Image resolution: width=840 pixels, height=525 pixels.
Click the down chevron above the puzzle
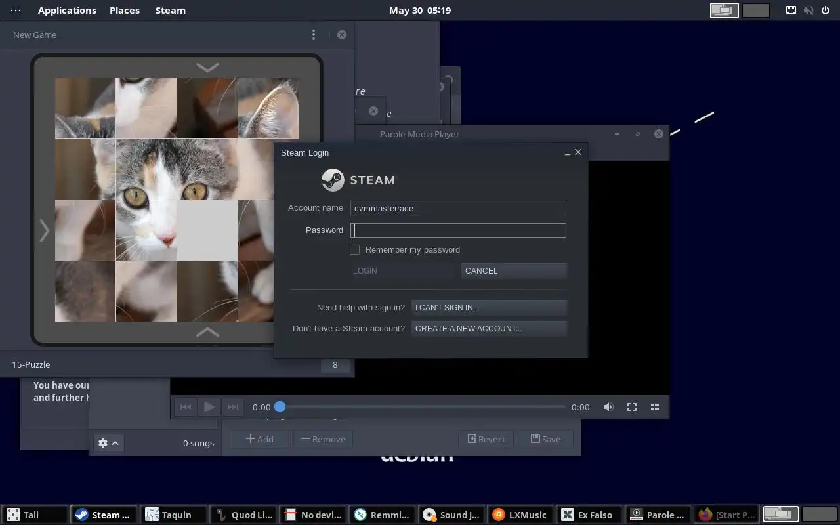(x=207, y=67)
